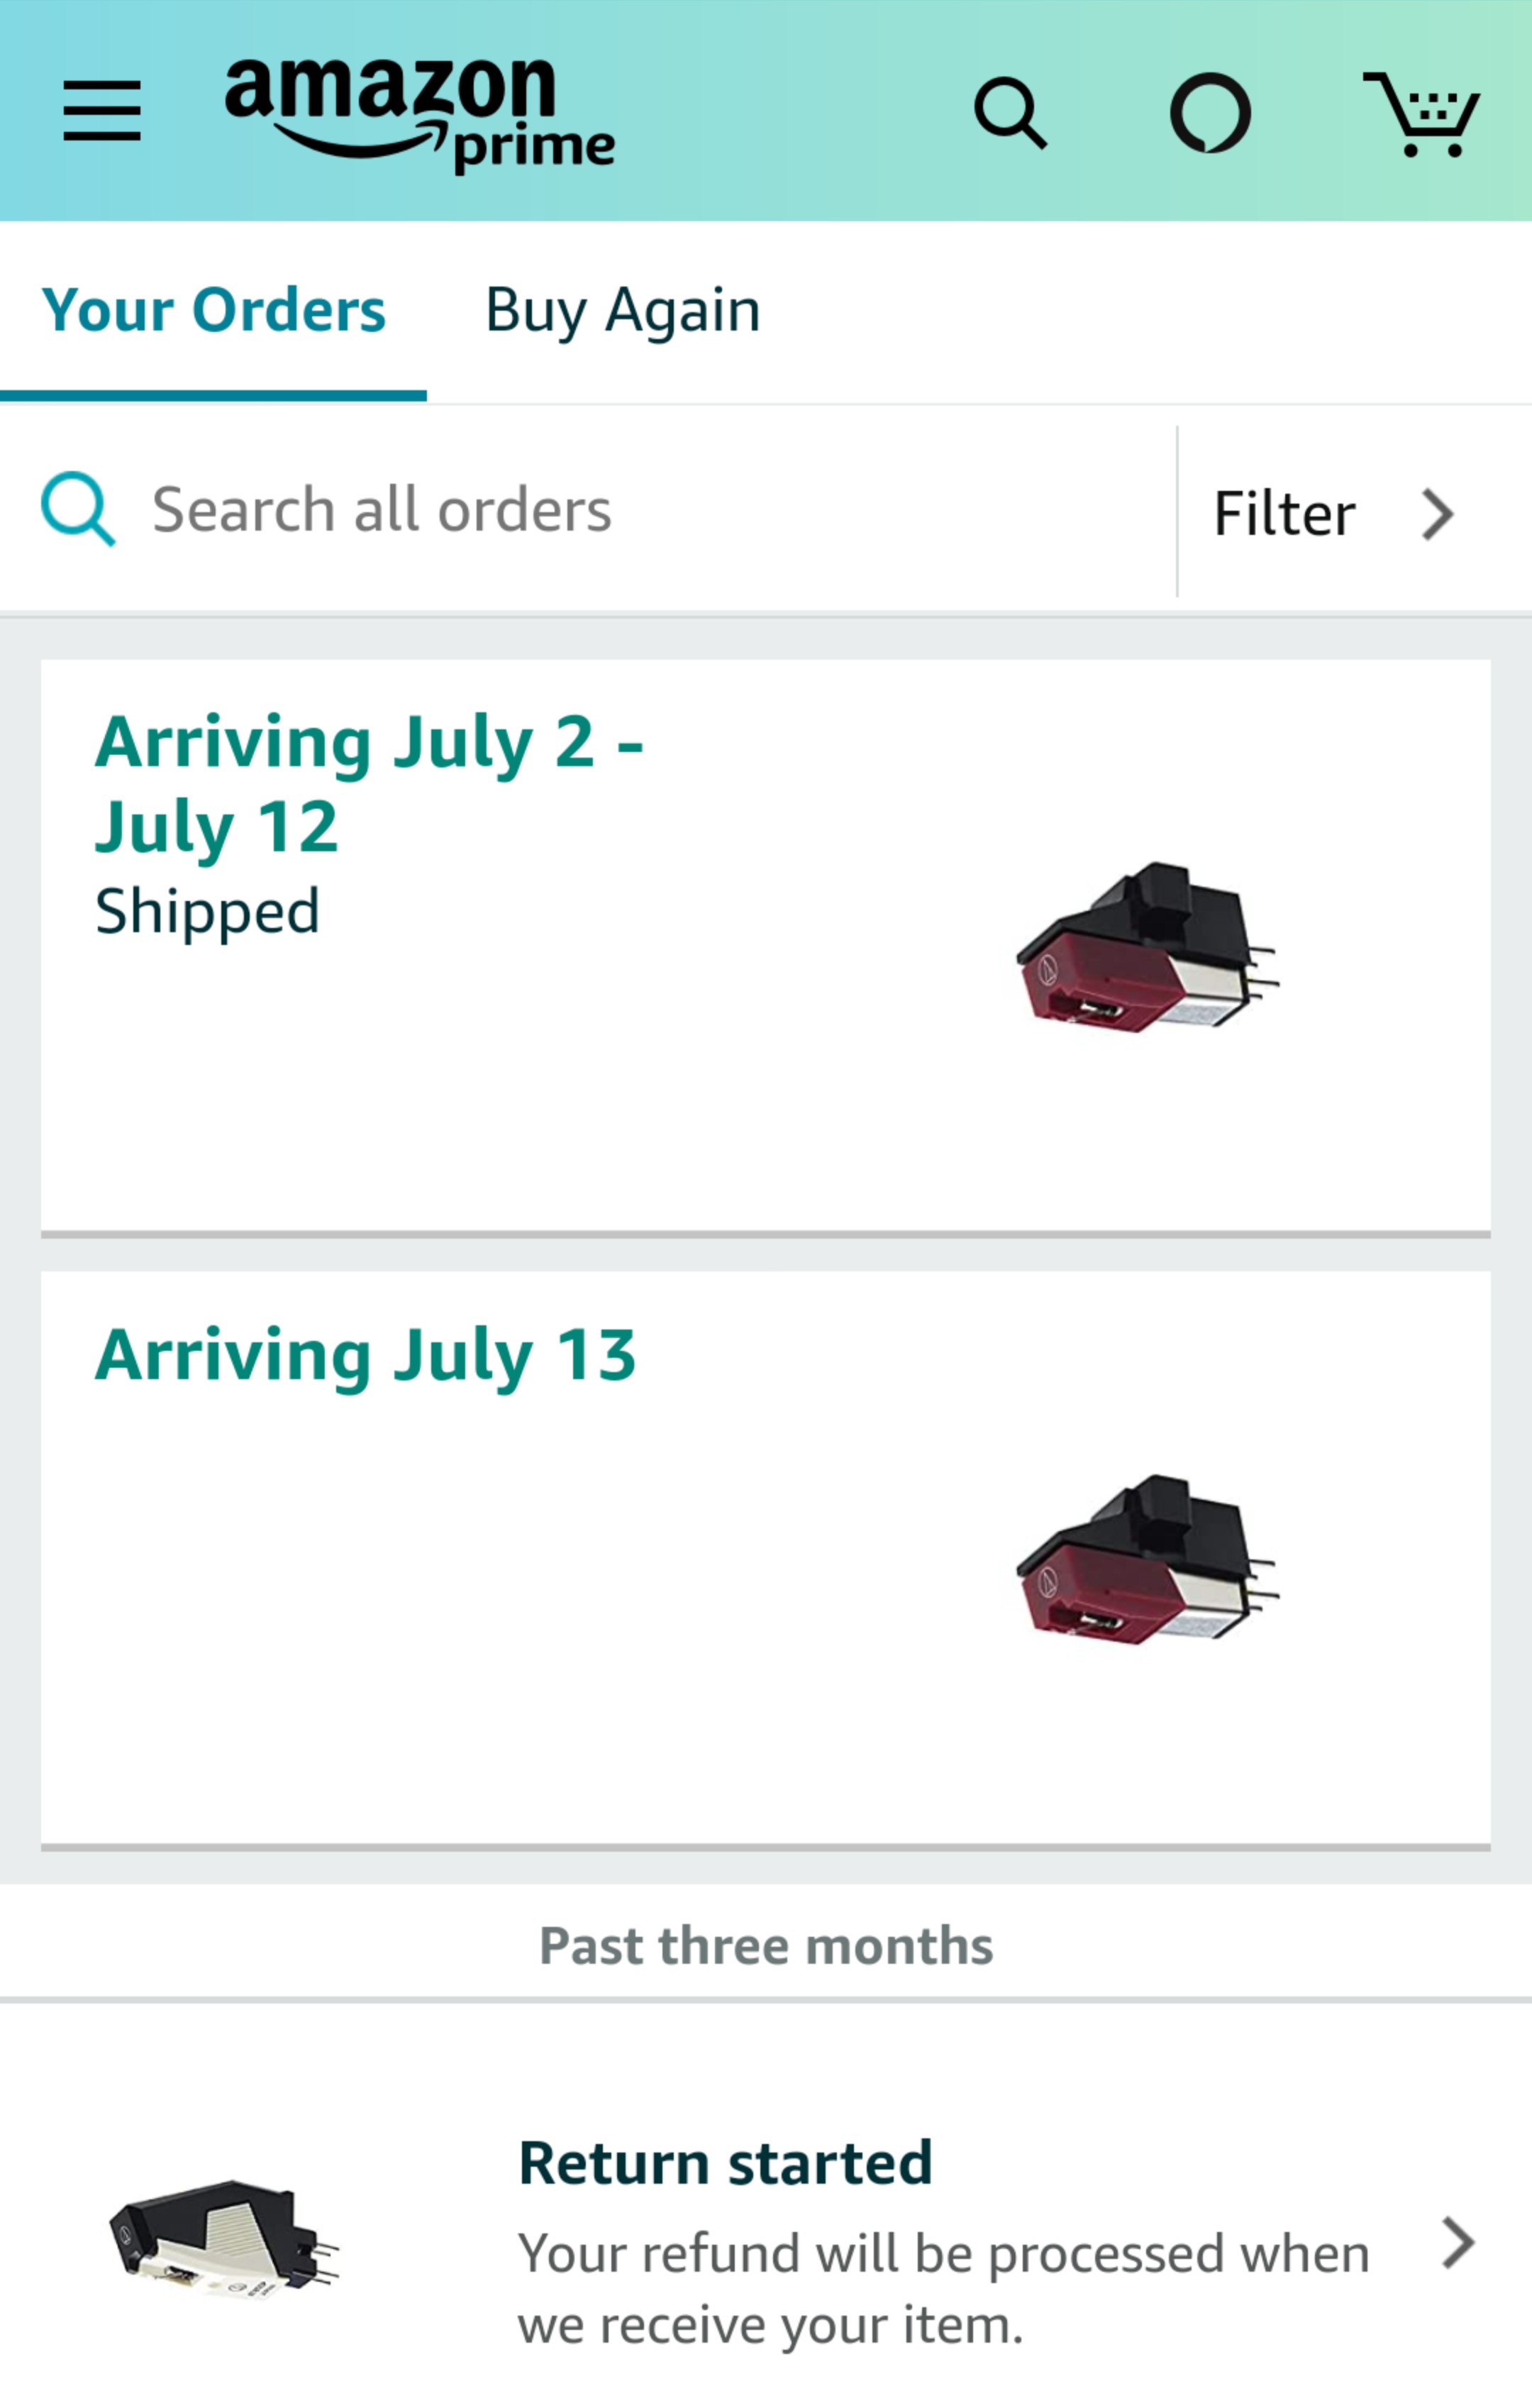This screenshot has height=2408, width=1532.
Task: Switch to the Your Orders tab
Action: click(x=213, y=310)
